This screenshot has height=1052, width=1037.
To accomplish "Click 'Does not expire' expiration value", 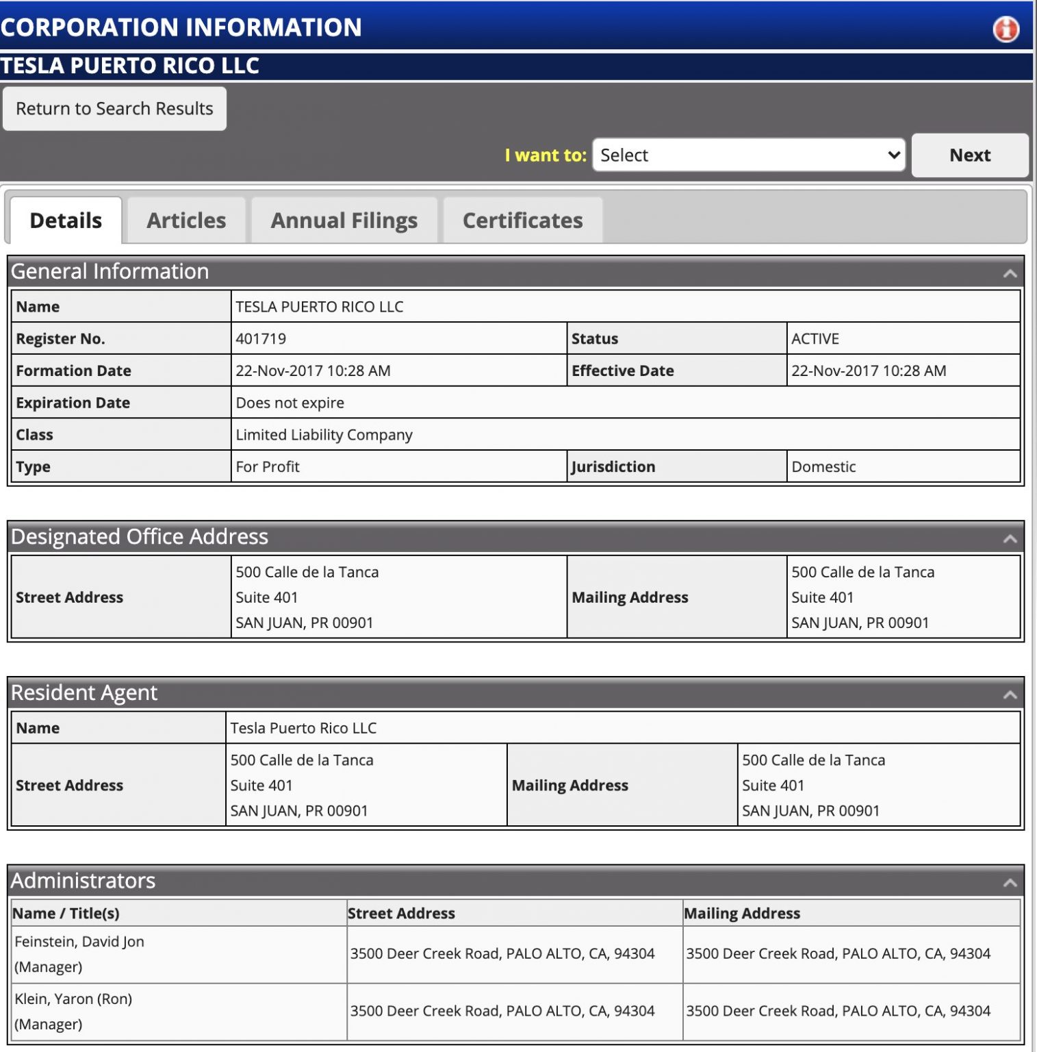I will click(x=290, y=403).
